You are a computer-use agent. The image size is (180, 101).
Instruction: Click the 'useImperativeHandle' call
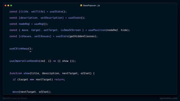coord(24,61)
